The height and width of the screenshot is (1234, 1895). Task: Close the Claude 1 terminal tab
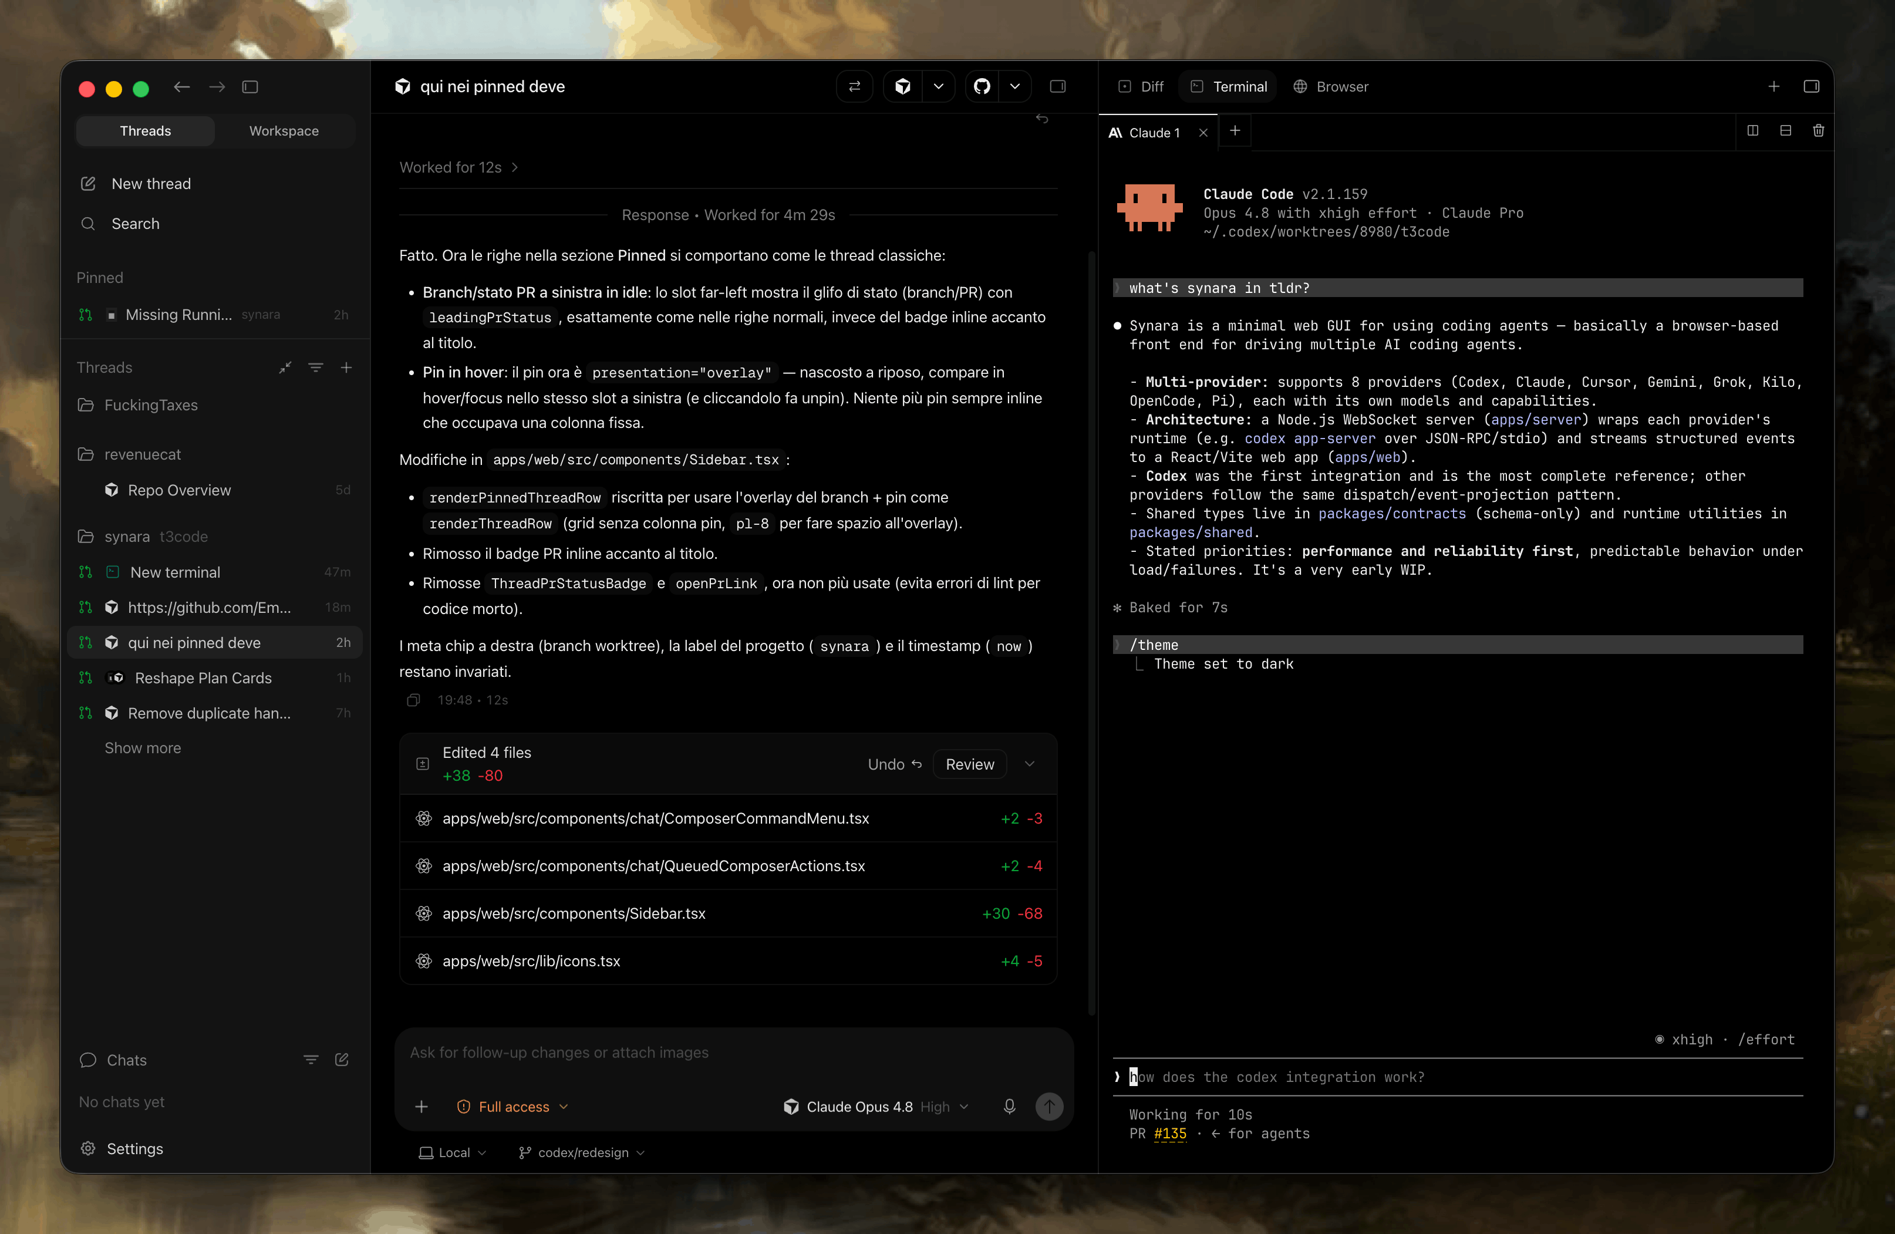(1203, 133)
